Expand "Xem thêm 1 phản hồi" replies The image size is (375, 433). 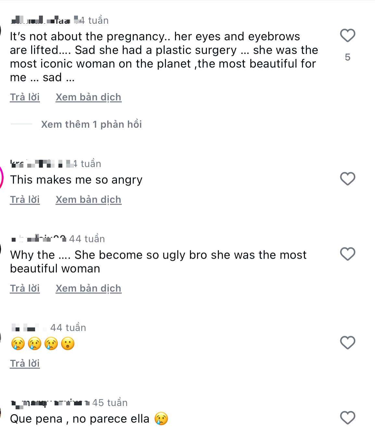click(x=91, y=124)
